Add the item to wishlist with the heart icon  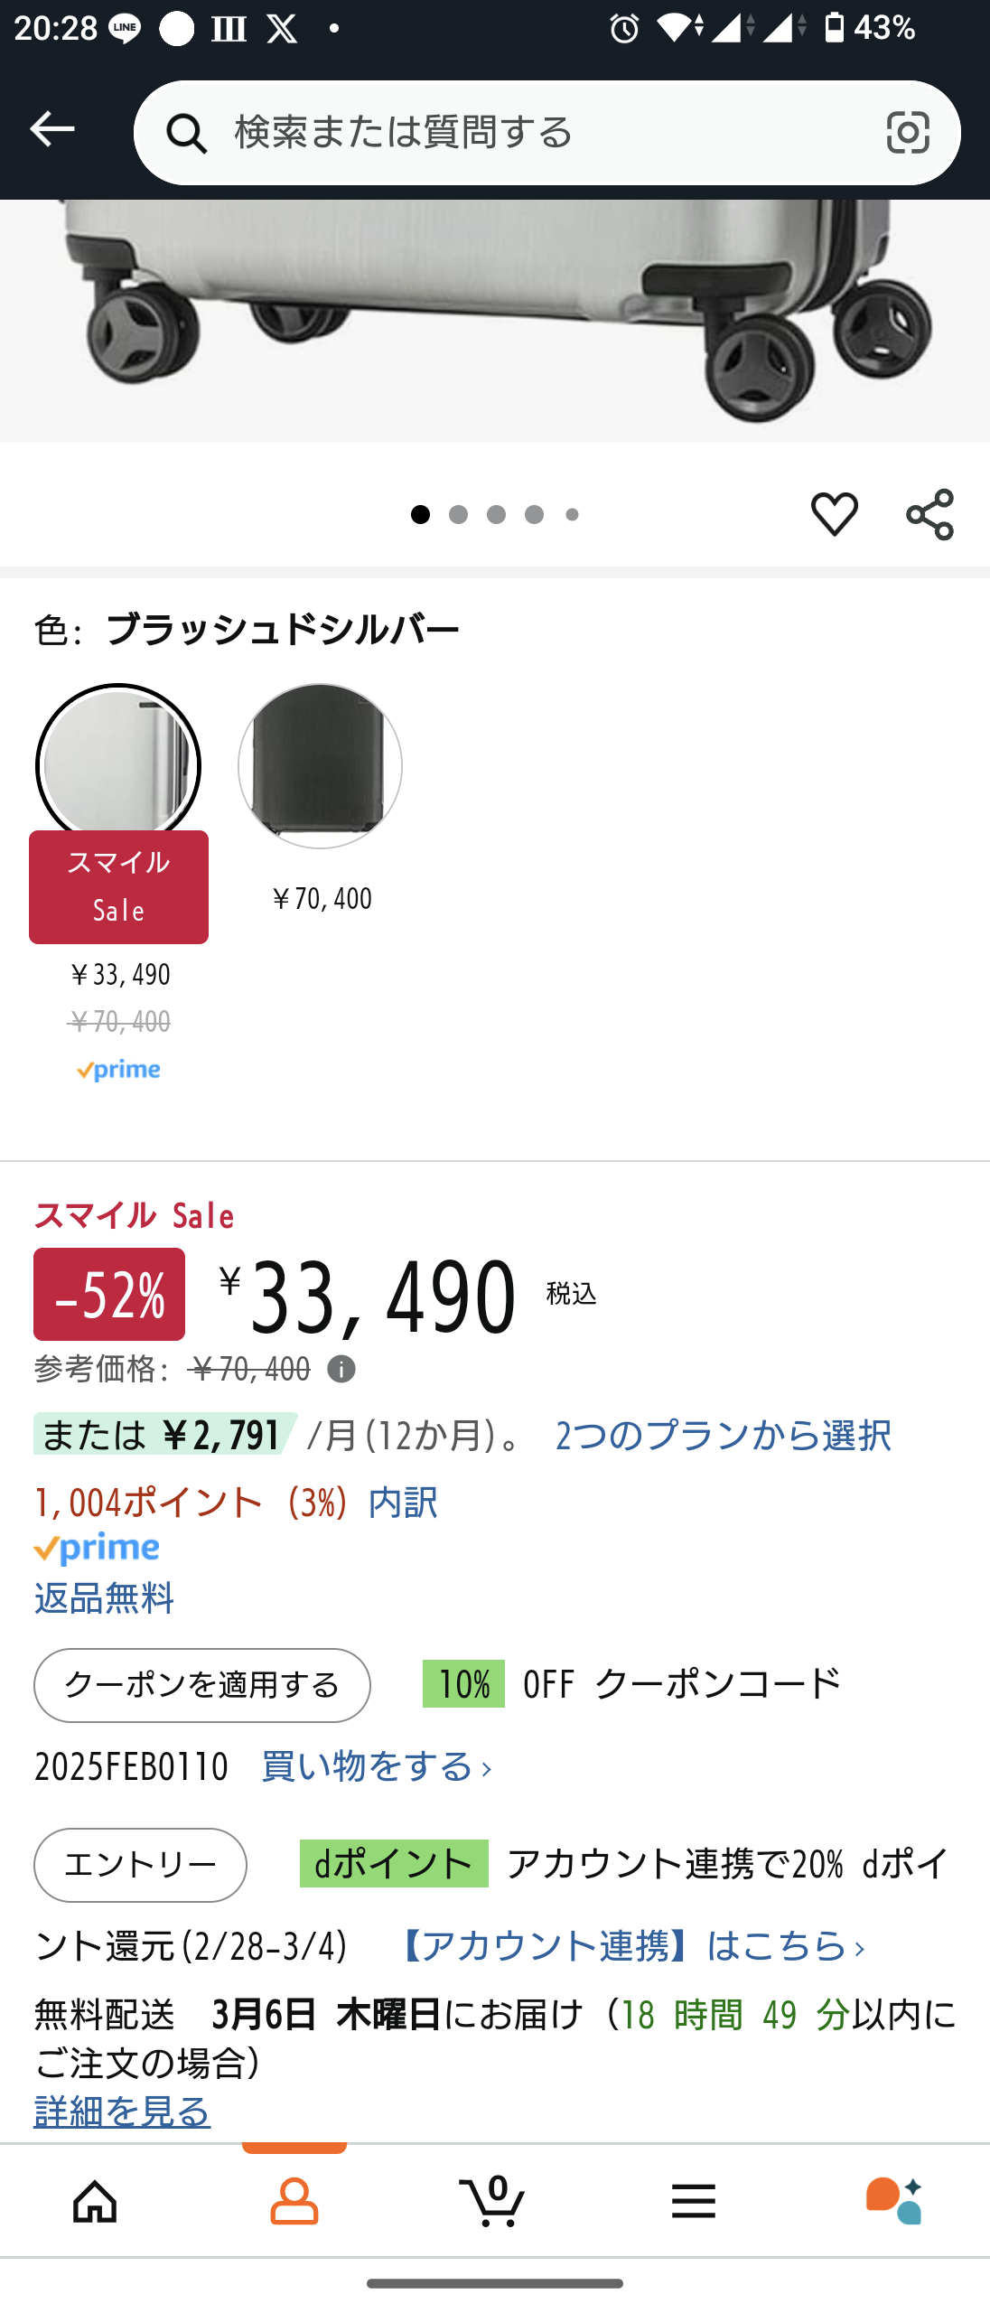click(834, 514)
